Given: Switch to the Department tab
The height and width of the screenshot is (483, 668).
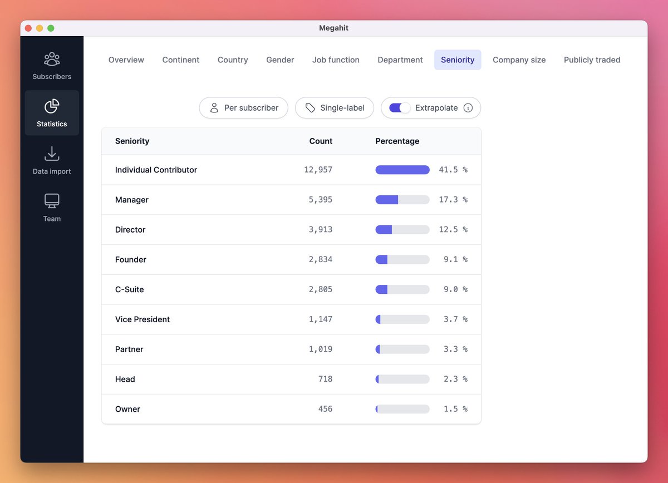Looking at the screenshot, I should [400, 60].
